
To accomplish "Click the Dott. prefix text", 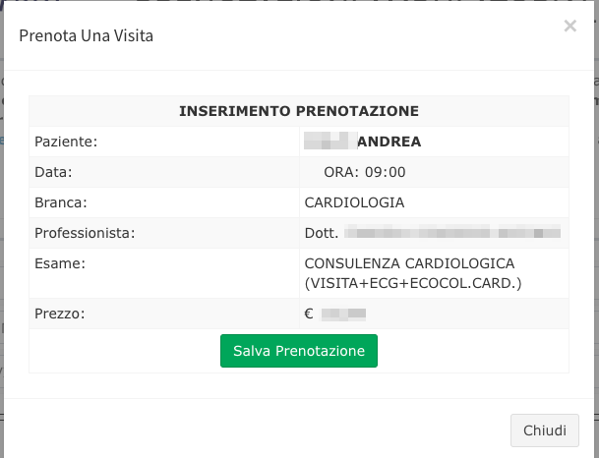I will click(x=323, y=233).
